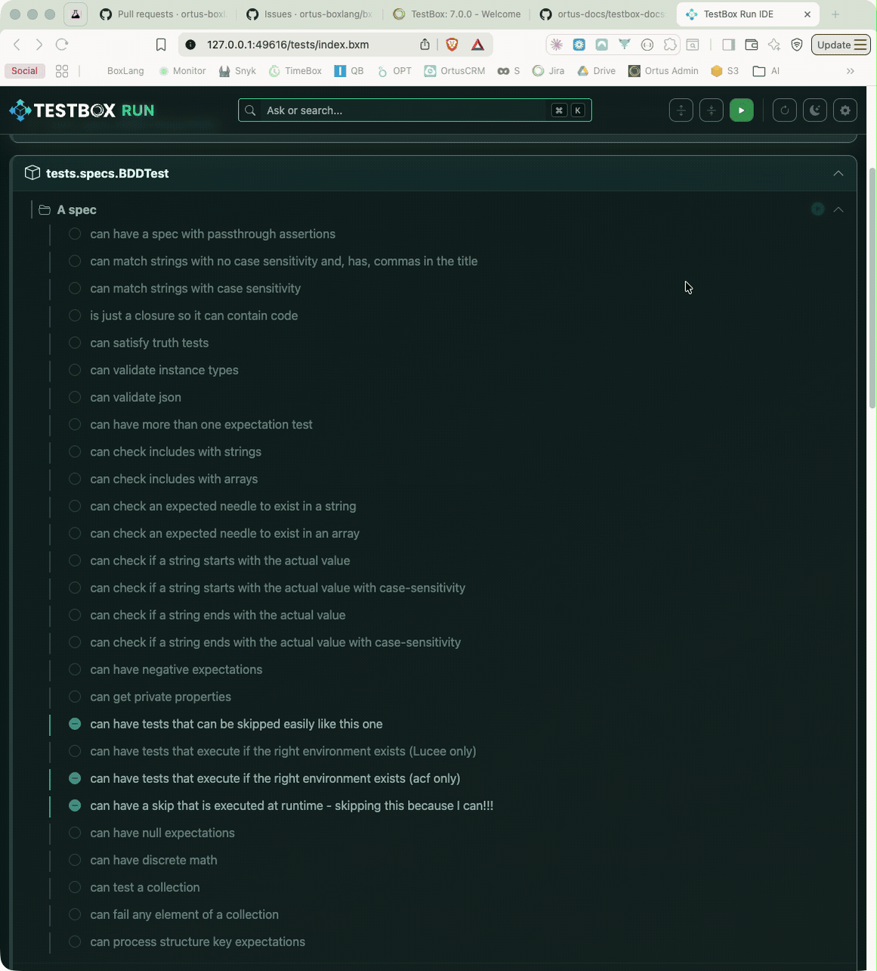
Task: Click the package icon beside tests.specs.BDDTest
Action: tap(32, 172)
